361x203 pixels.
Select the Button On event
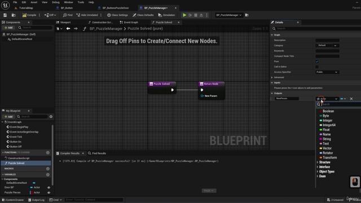tap(15, 142)
